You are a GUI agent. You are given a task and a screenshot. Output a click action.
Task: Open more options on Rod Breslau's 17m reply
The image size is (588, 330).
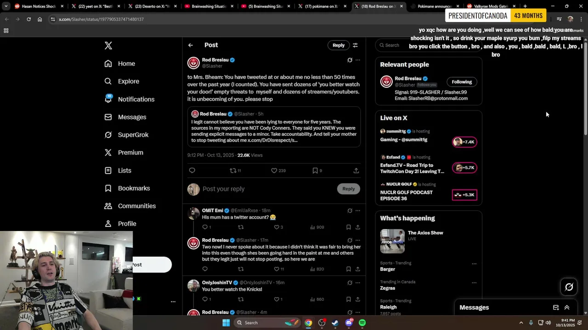coord(358,240)
